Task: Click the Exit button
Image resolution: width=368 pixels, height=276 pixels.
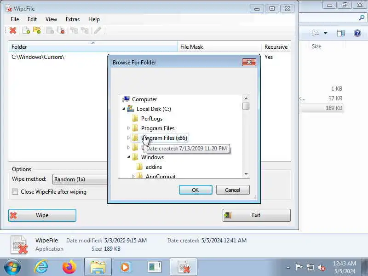Action: pos(257,215)
